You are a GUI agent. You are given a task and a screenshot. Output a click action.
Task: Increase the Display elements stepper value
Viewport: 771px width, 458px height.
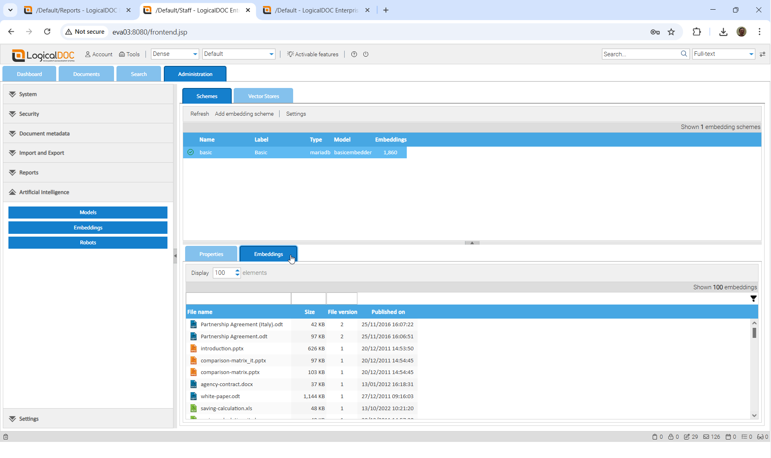tap(237, 270)
